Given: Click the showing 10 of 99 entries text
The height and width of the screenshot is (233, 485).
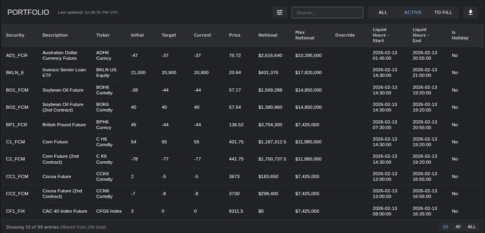Looking at the screenshot, I should point(56,227).
